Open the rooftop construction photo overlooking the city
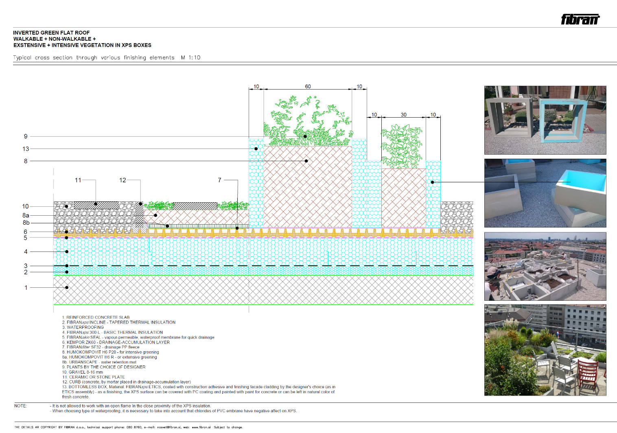The image size is (617, 433). click(x=545, y=266)
